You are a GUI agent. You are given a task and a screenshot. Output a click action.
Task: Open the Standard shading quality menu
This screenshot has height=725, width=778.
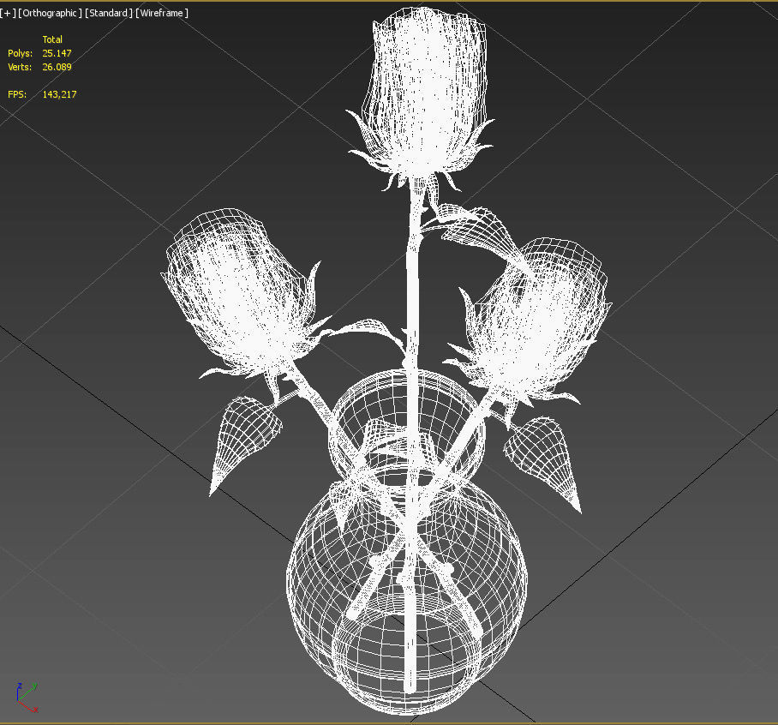(109, 13)
